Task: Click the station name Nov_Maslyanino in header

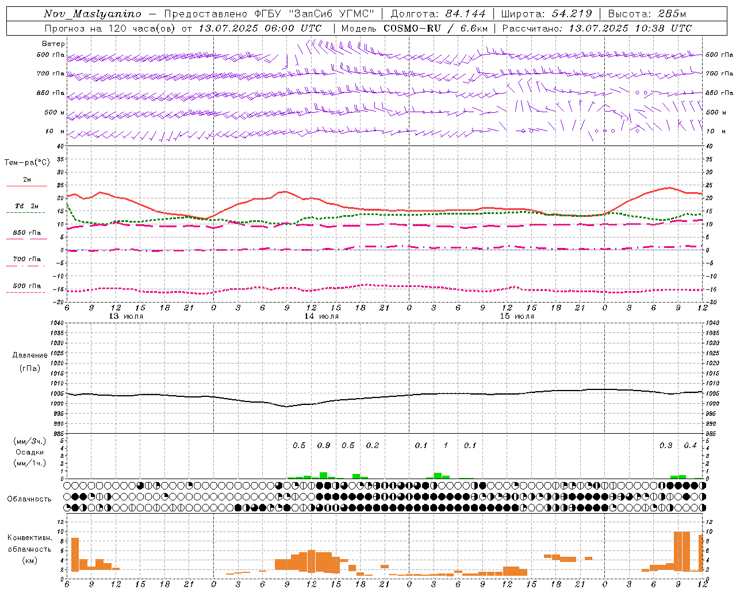Action: pyautogui.click(x=93, y=14)
